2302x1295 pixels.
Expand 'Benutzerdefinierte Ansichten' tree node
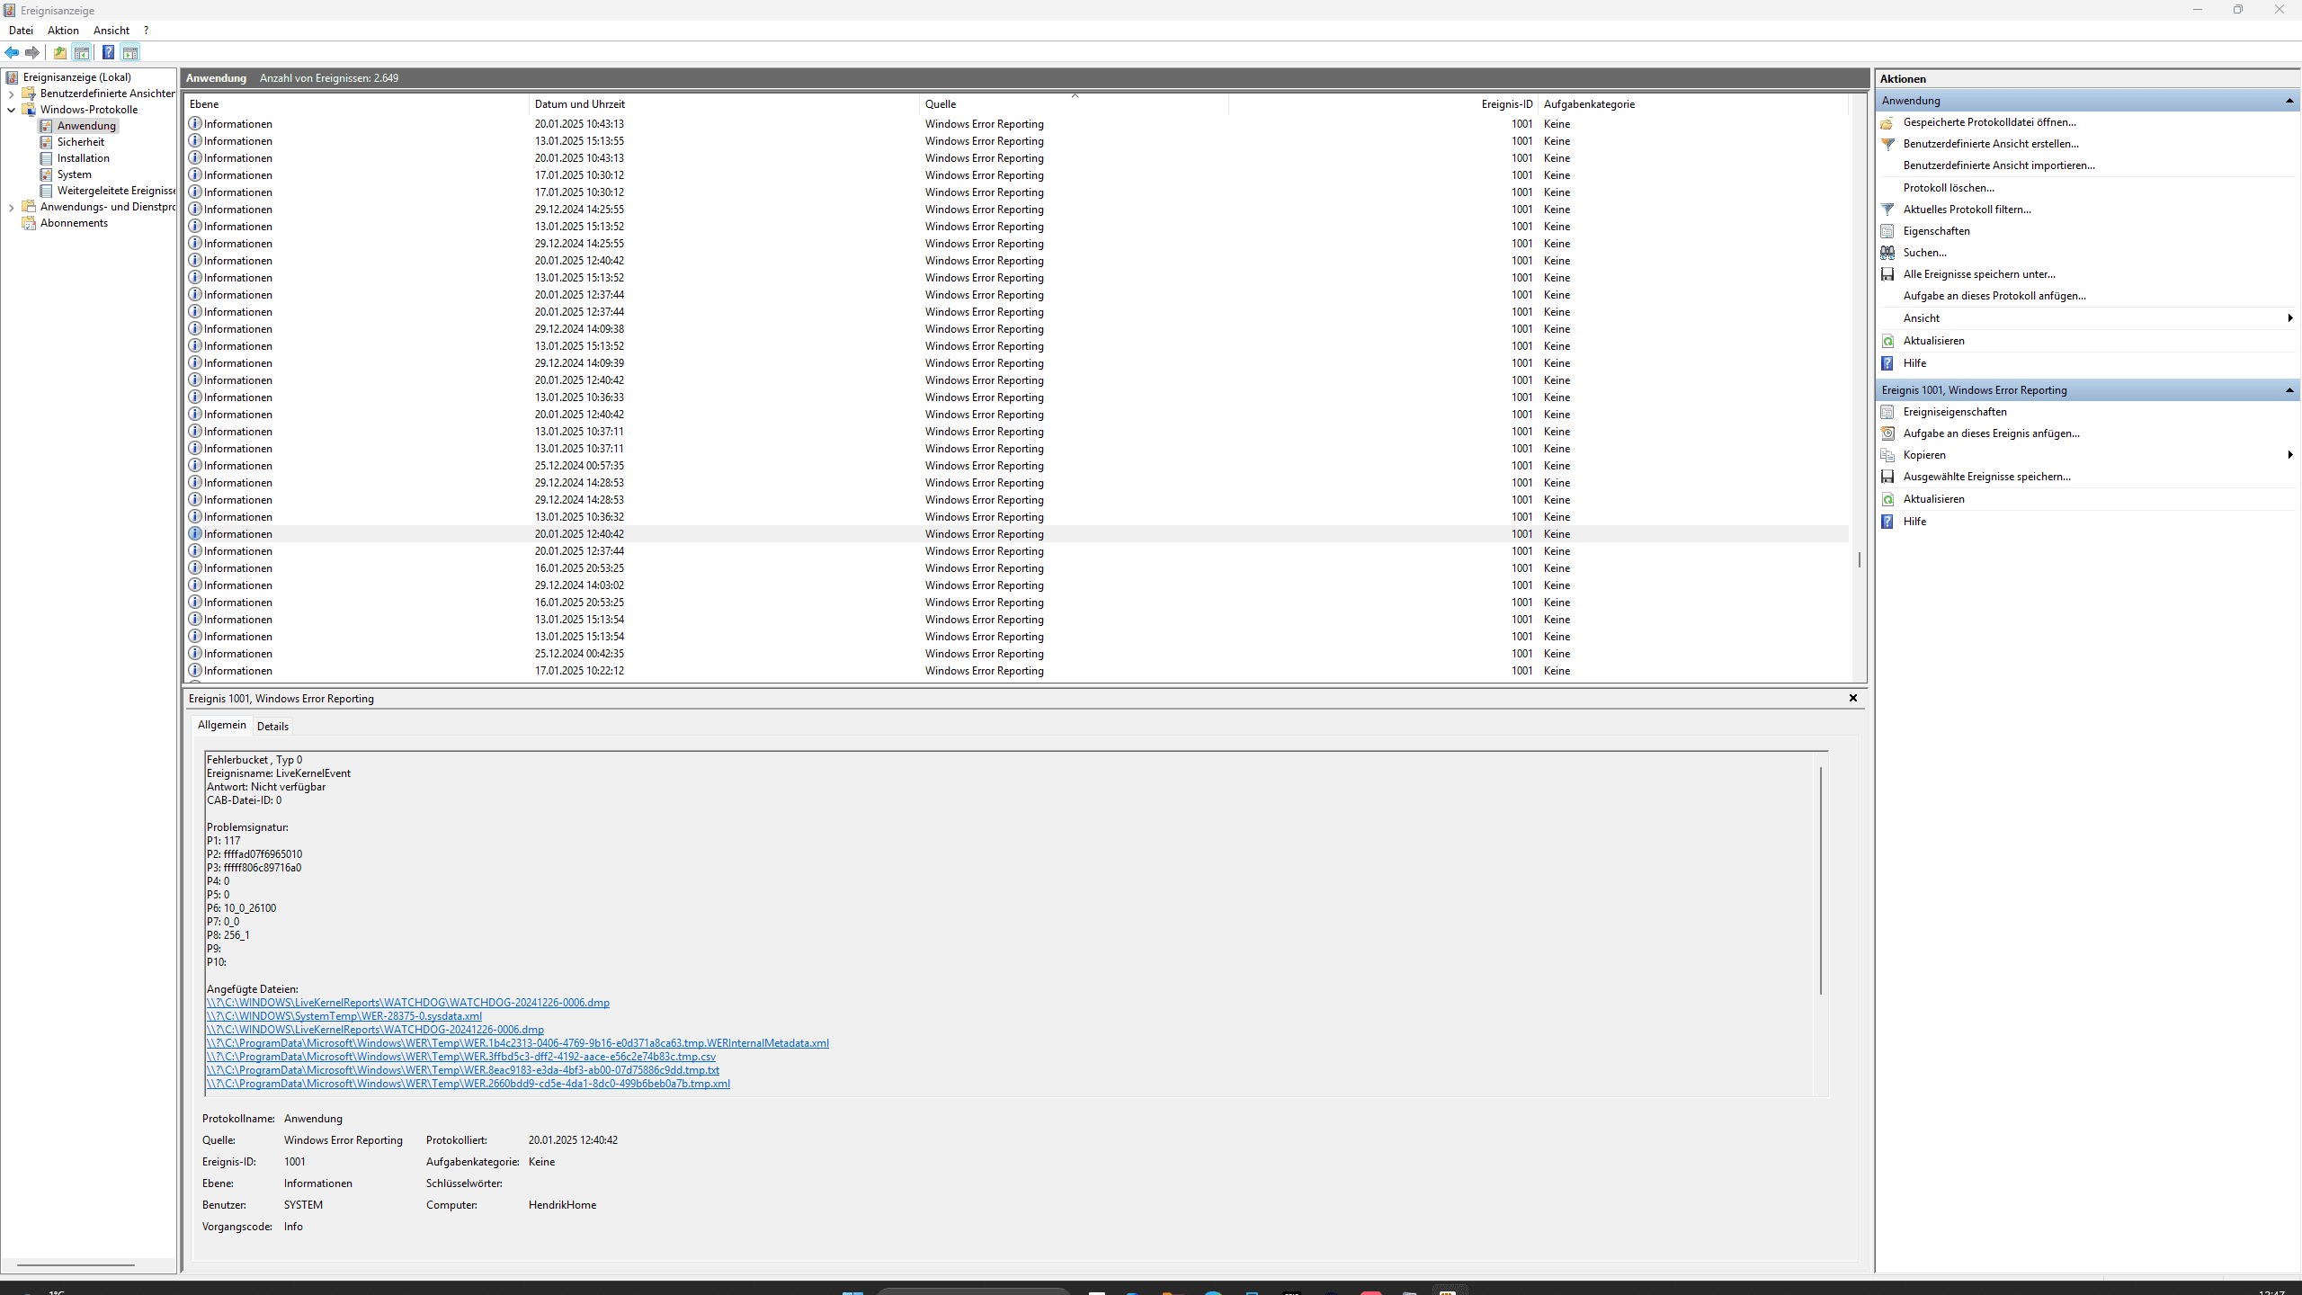(11, 94)
